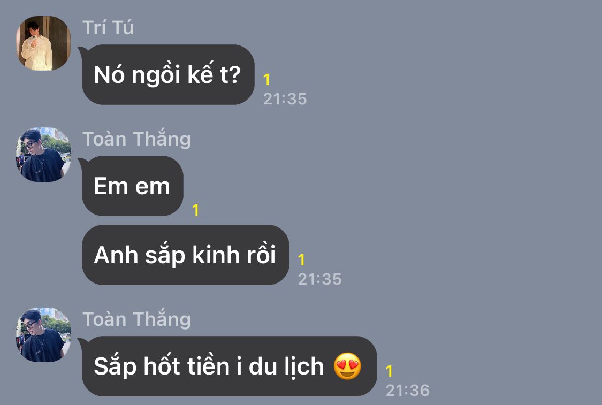Viewport: 602px width, 405px height.
Task: Click the 21:35 timestamp next to 'Anh sắp kinh rồi'
Action: (x=320, y=279)
